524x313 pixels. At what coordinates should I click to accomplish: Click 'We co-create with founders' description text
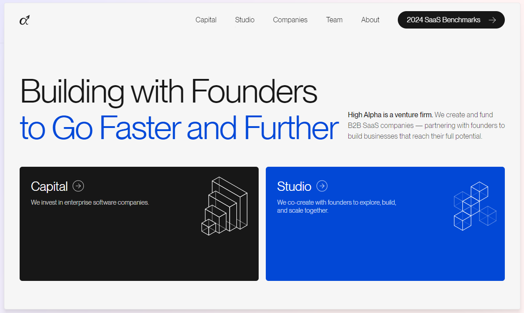[x=337, y=206]
